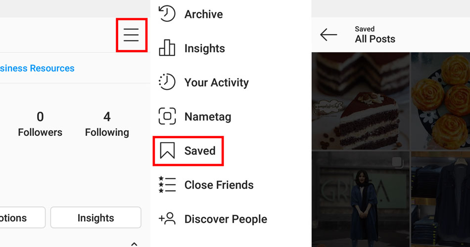This screenshot has height=247, width=470.
Task: Click the Close Friends star list icon
Action: tap(167, 184)
